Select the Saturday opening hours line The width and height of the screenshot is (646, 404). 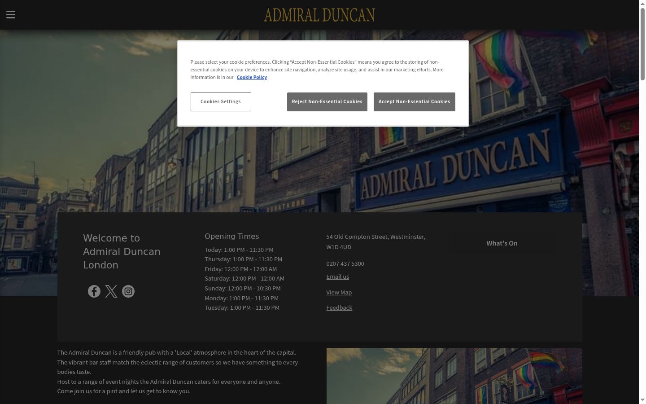(x=244, y=278)
